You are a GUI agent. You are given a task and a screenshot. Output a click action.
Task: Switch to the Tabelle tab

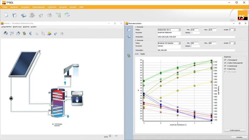click(143, 54)
